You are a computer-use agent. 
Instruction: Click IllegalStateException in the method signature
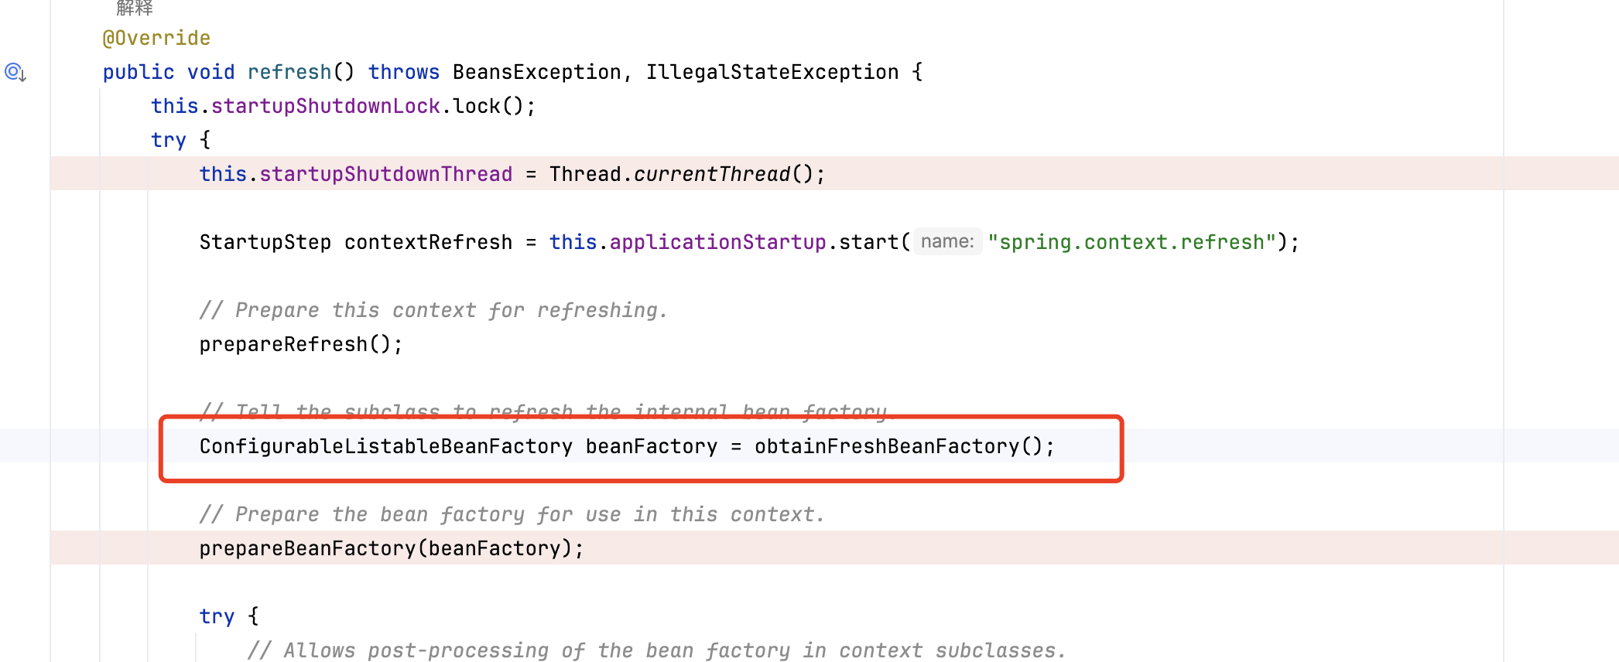[772, 72]
